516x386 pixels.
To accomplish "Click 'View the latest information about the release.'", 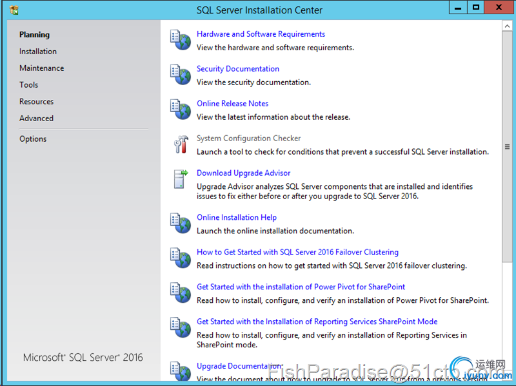I will coord(273,117).
